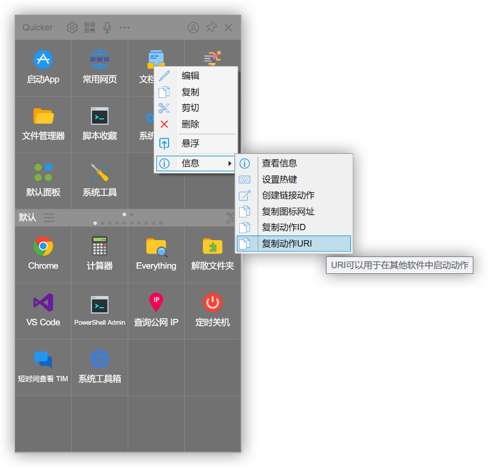Click 删除 to delete the action

tap(196, 124)
